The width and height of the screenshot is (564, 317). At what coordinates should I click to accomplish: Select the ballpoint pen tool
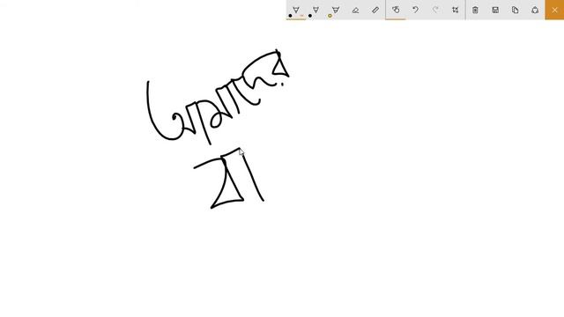[296, 10]
